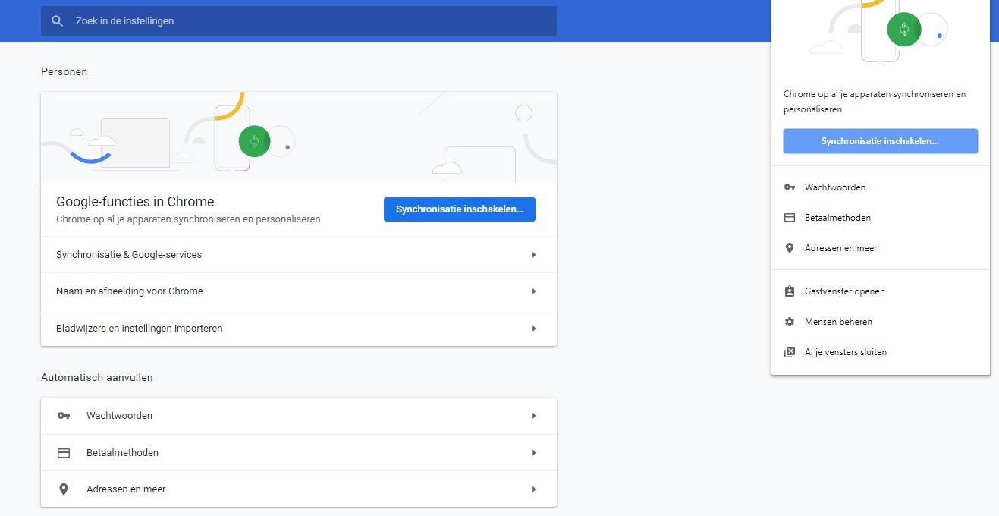This screenshot has width=999, height=516.
Task: Click the green sync icon in profile popup
Action: point(904,30)
